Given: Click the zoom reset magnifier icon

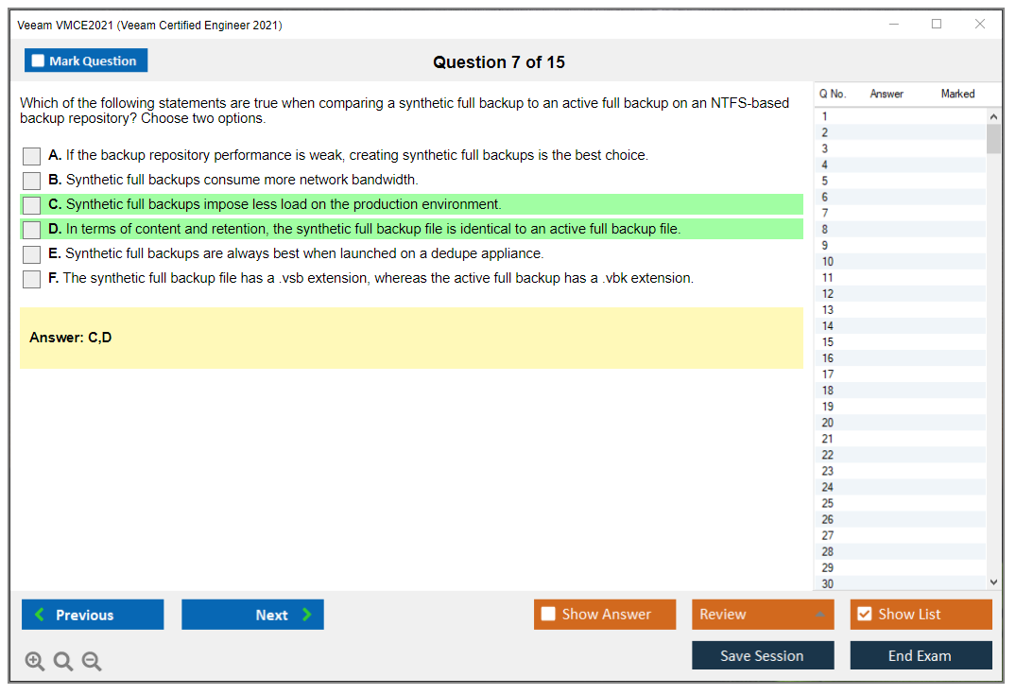Looking at the screenshot, I should [x=63, y=662].
